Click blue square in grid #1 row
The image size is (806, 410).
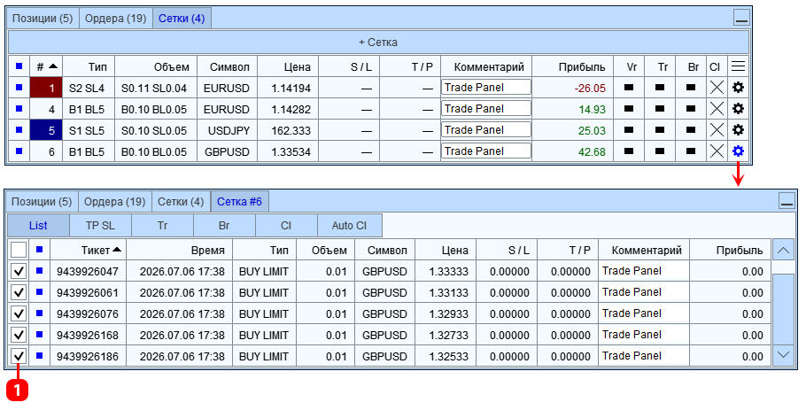(x=19, y=88)
